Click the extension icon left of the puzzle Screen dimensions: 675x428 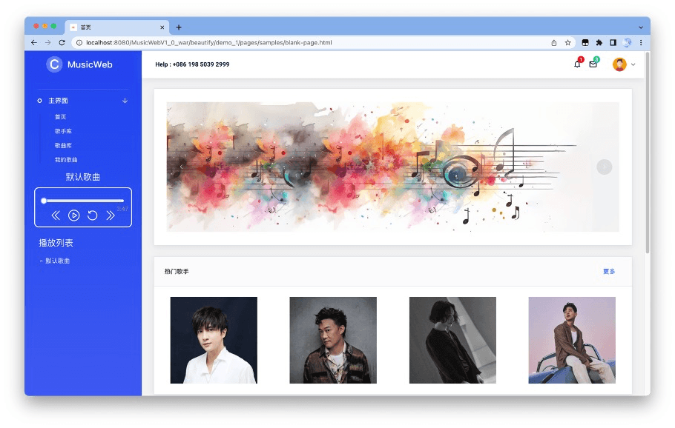pyautogui.click(x=585, y=42)
